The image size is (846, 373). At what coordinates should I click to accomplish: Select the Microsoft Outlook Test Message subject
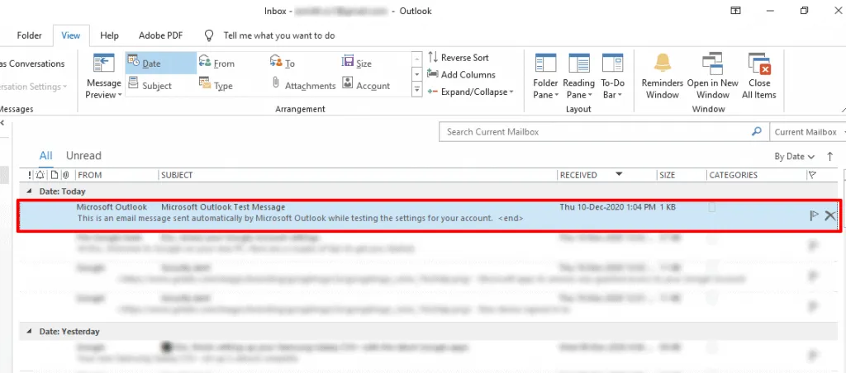click(223, 207)
